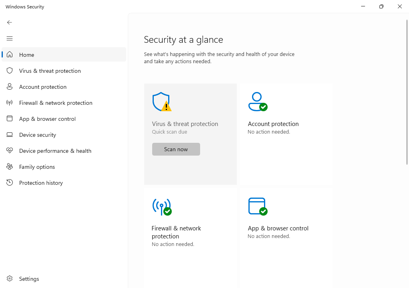Go back using the back arrow
This screenshot has width=409, height=288.
pyautogui.click(x=10, y=22)
